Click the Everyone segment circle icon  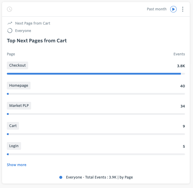click(x=10, y=30)
